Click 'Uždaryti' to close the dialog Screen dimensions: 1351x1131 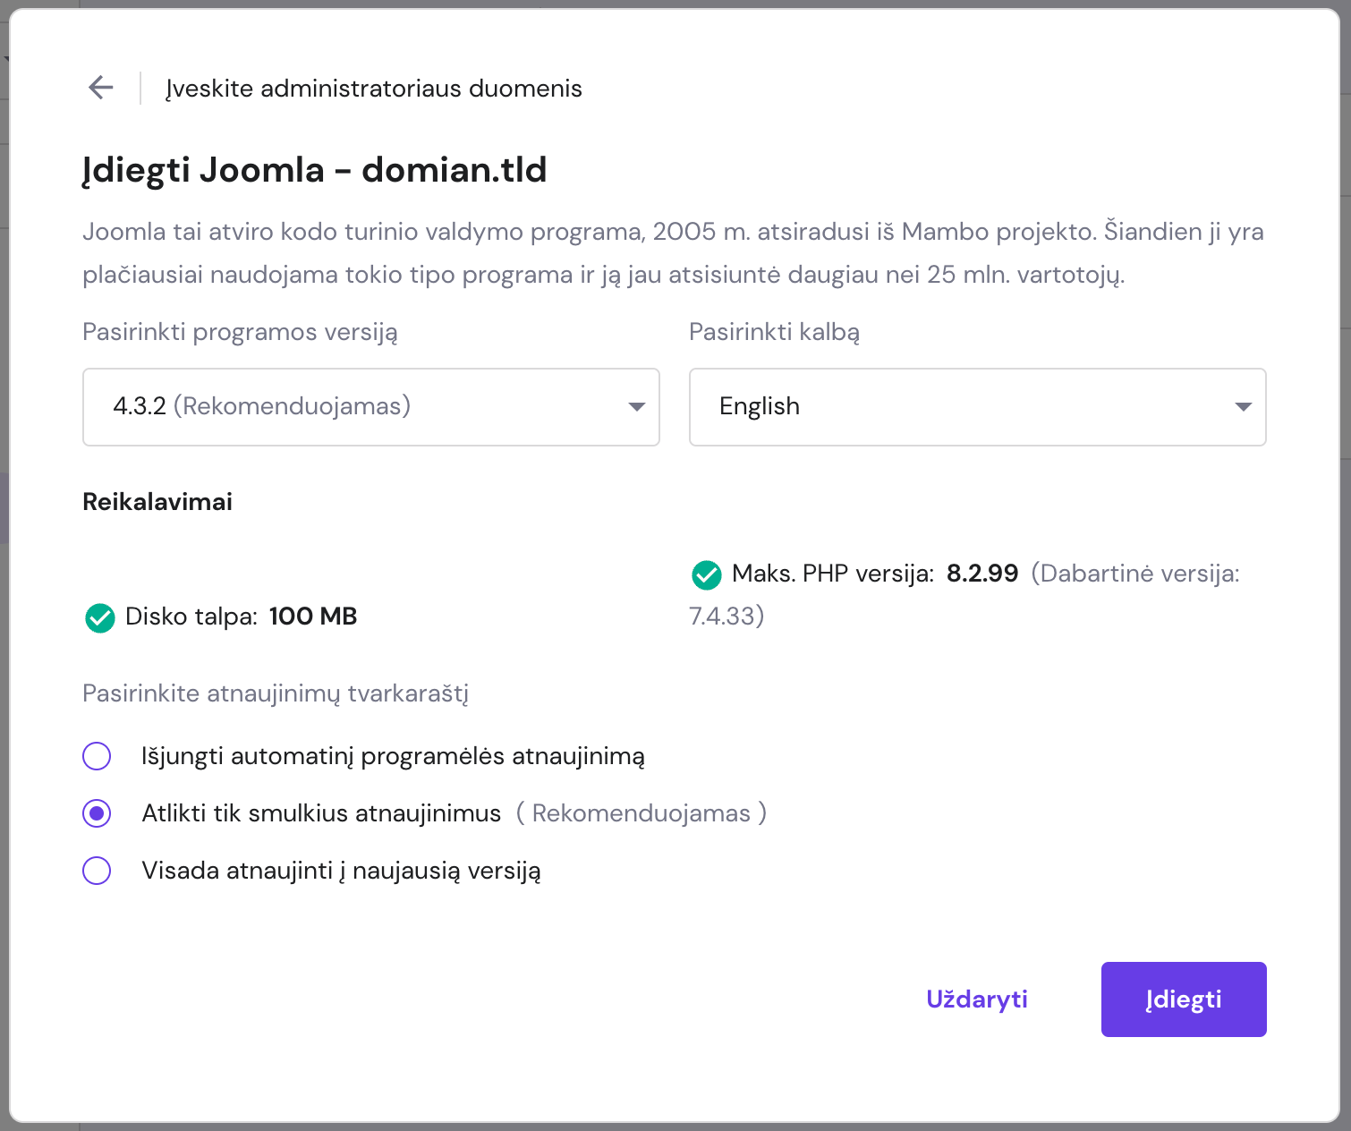pyautogui.click(x=977, y=999)
